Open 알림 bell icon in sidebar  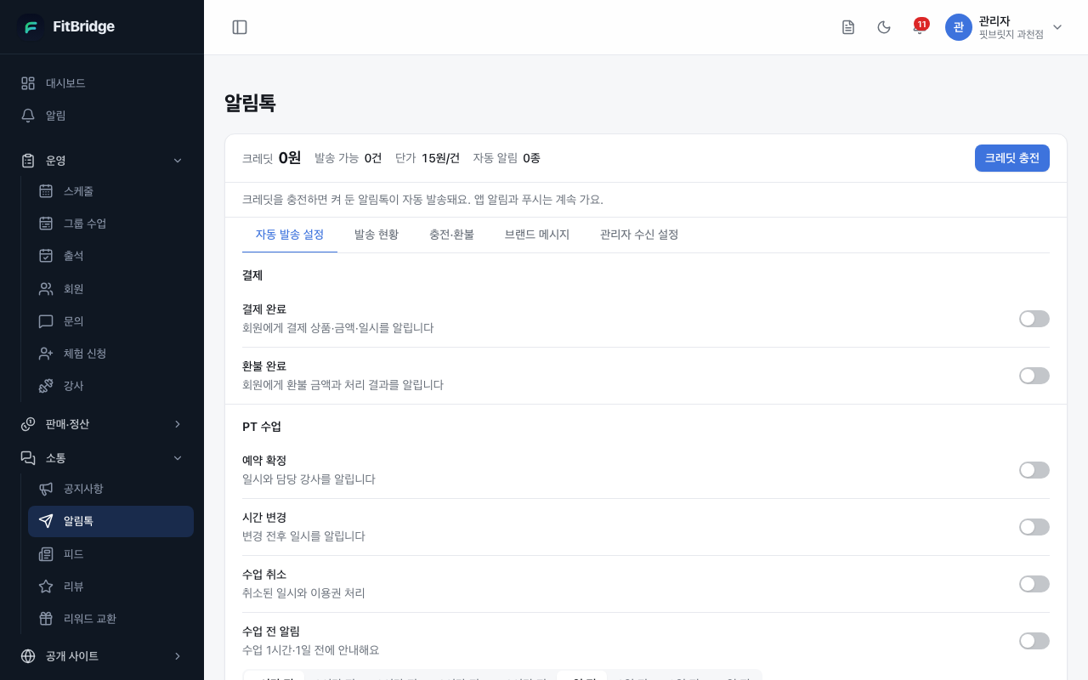[28, 116]
